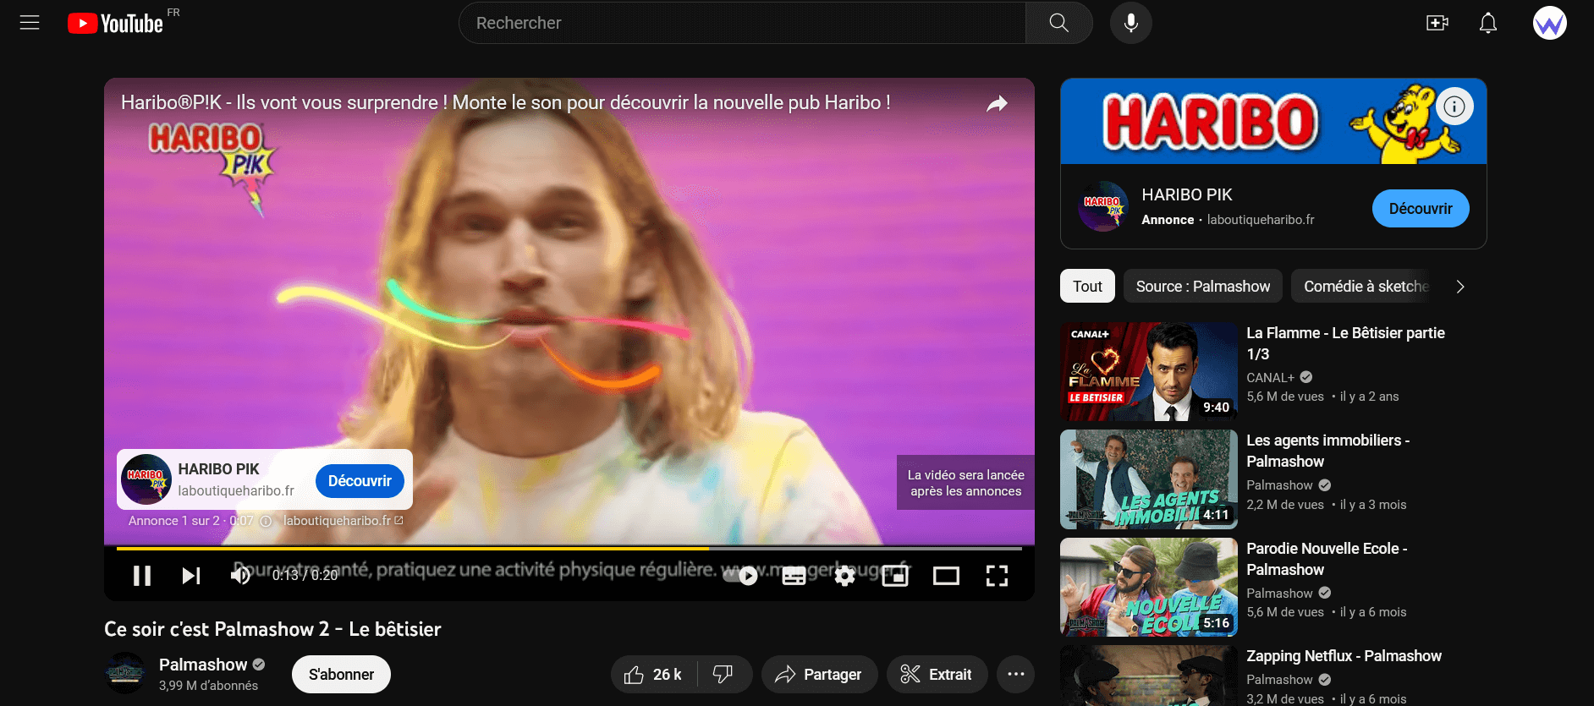
Task: Open notifications bell
Action: tap(1487, 23)
